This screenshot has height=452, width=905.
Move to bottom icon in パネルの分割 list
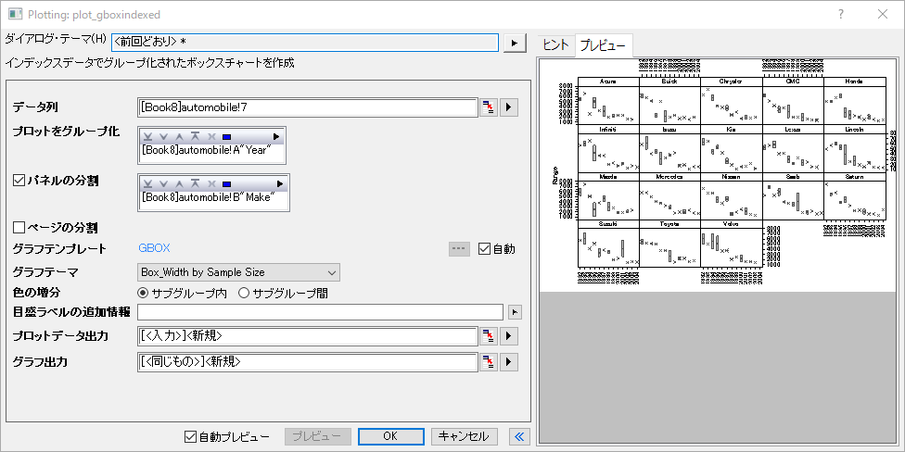coord(147,184)
